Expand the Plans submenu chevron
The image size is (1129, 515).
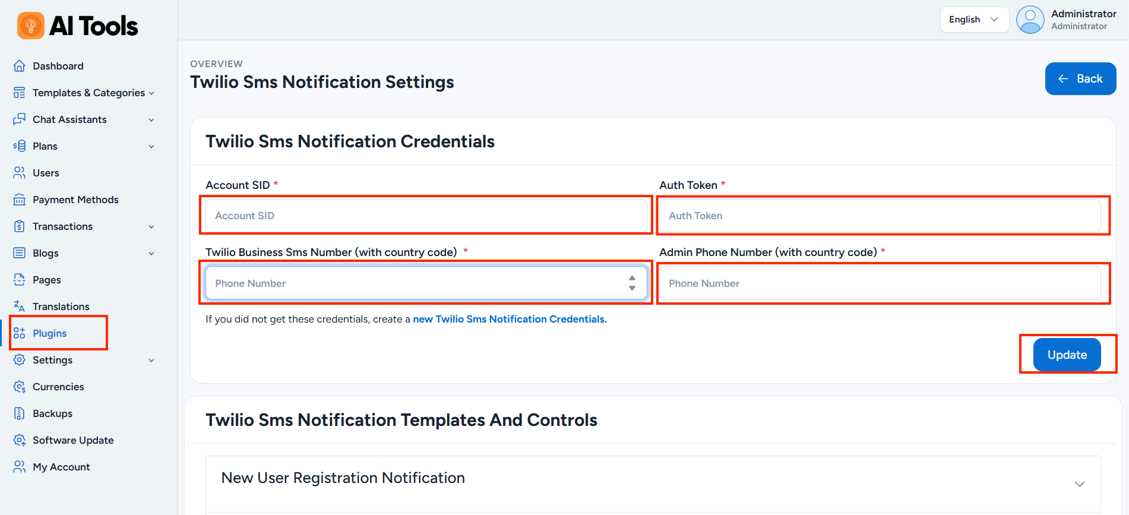coord(151,147)
